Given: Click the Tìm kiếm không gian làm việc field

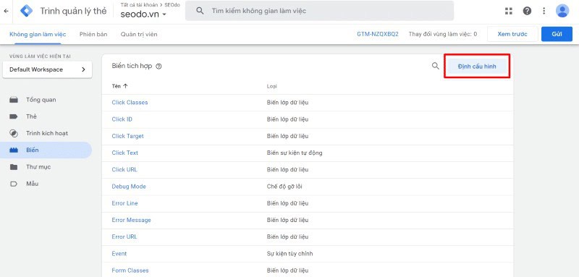Looking at the screenshot, I should [x=319, y=11].
